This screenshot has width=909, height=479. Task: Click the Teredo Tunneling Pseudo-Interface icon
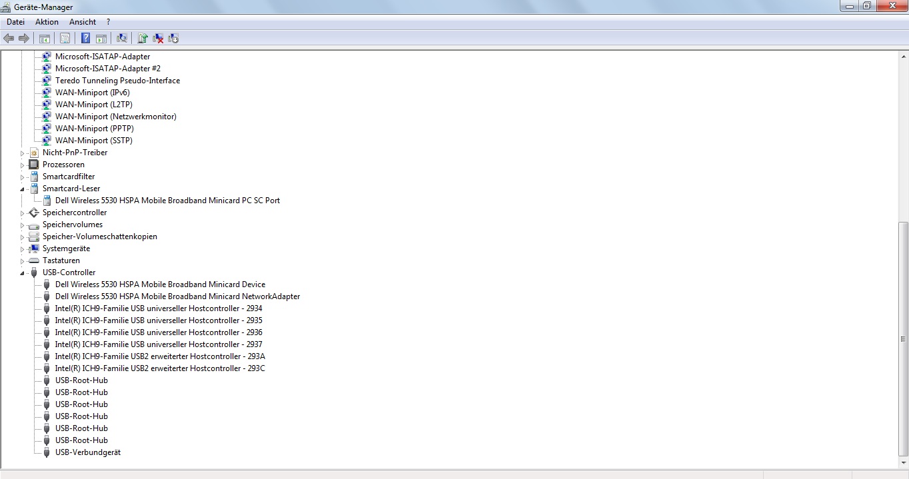tap(47, 80)
